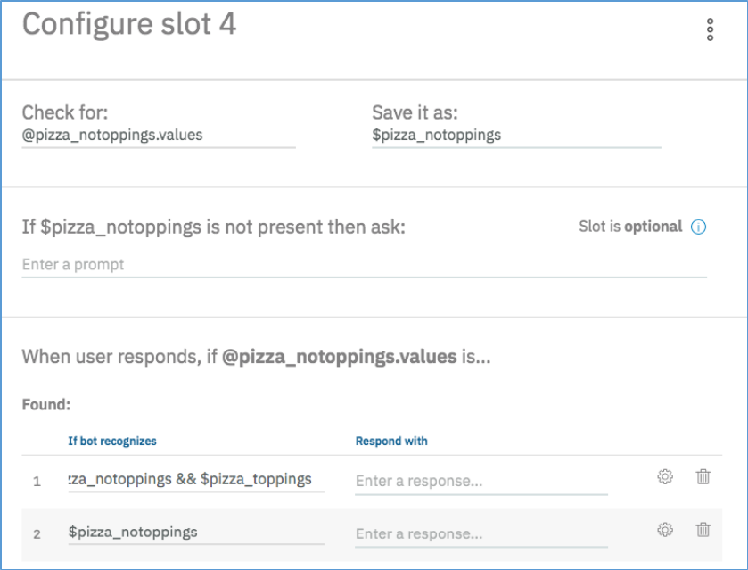Screen dimensions: 748x570
Task: Open gear settings for response row 1
Action: [x=664, y=477]
